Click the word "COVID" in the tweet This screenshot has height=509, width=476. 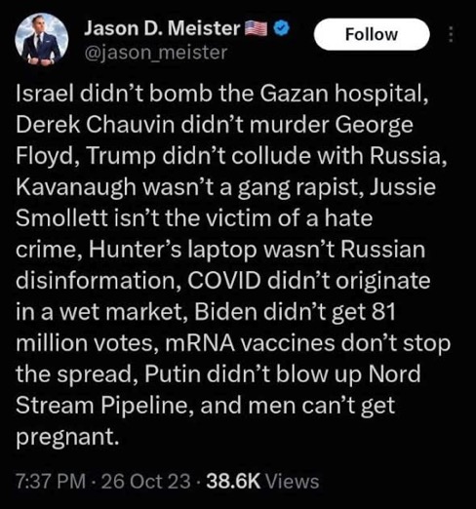pos(224,281)
